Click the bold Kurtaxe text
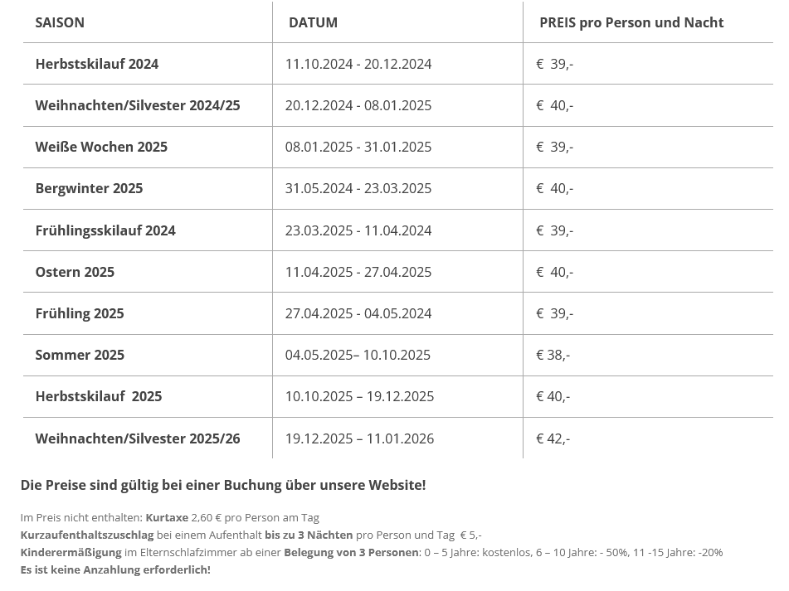The image size is (789, 591). (x=167, y=517)
